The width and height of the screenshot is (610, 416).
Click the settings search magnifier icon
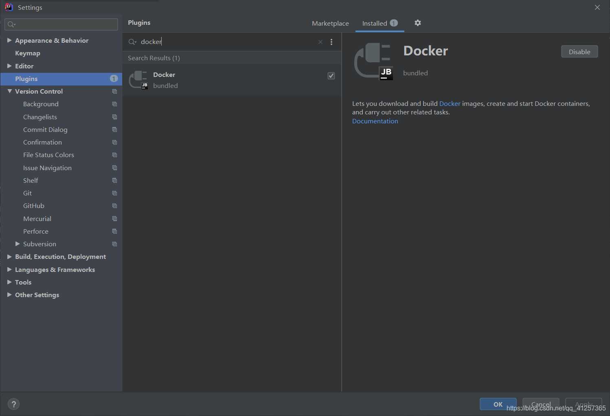(x=11, y=24)
